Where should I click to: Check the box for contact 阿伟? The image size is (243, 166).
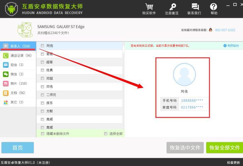pyautogui.click(x=42, y=46)
